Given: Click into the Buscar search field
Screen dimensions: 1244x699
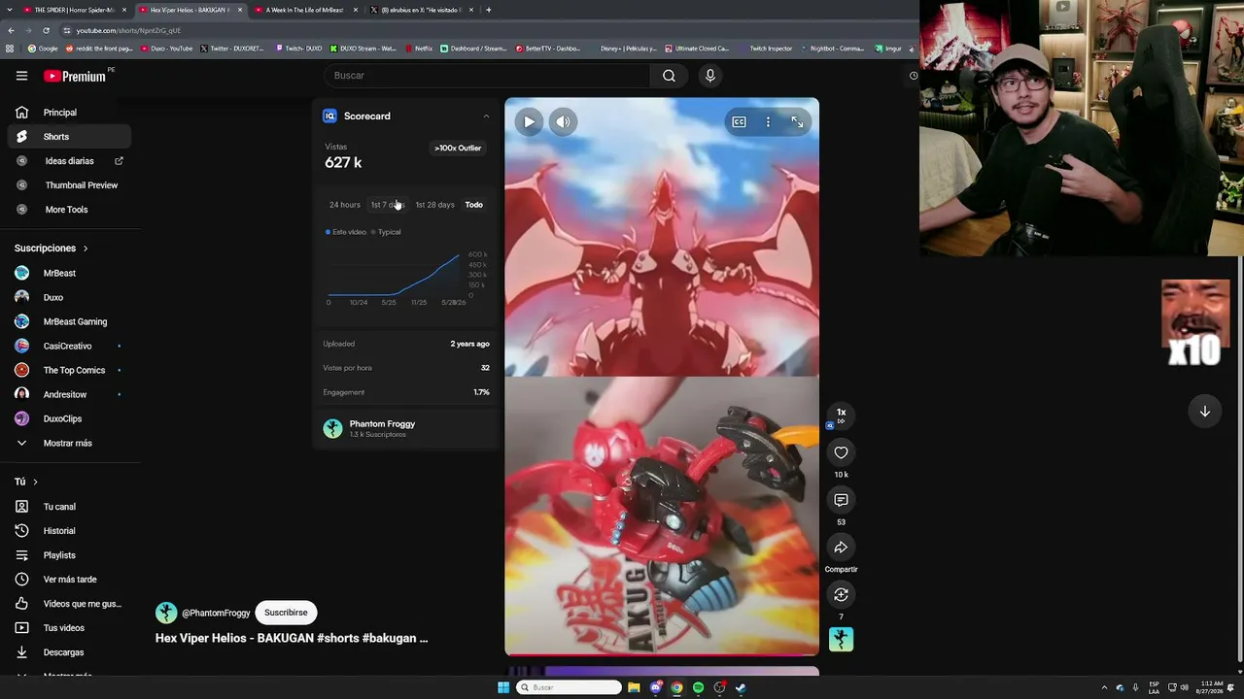Looking at the screenshot, I should 486,76.
